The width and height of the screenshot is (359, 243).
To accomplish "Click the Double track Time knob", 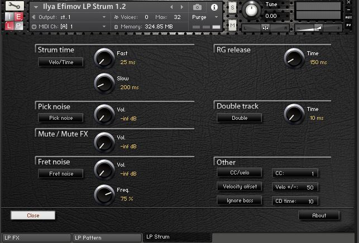I will 294,114.
